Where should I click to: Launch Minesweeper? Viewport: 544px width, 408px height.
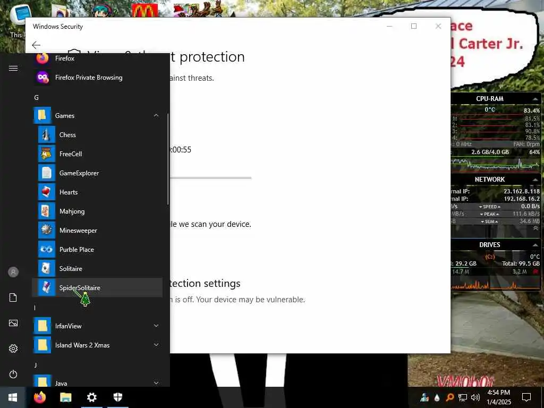tap(97, 231)
